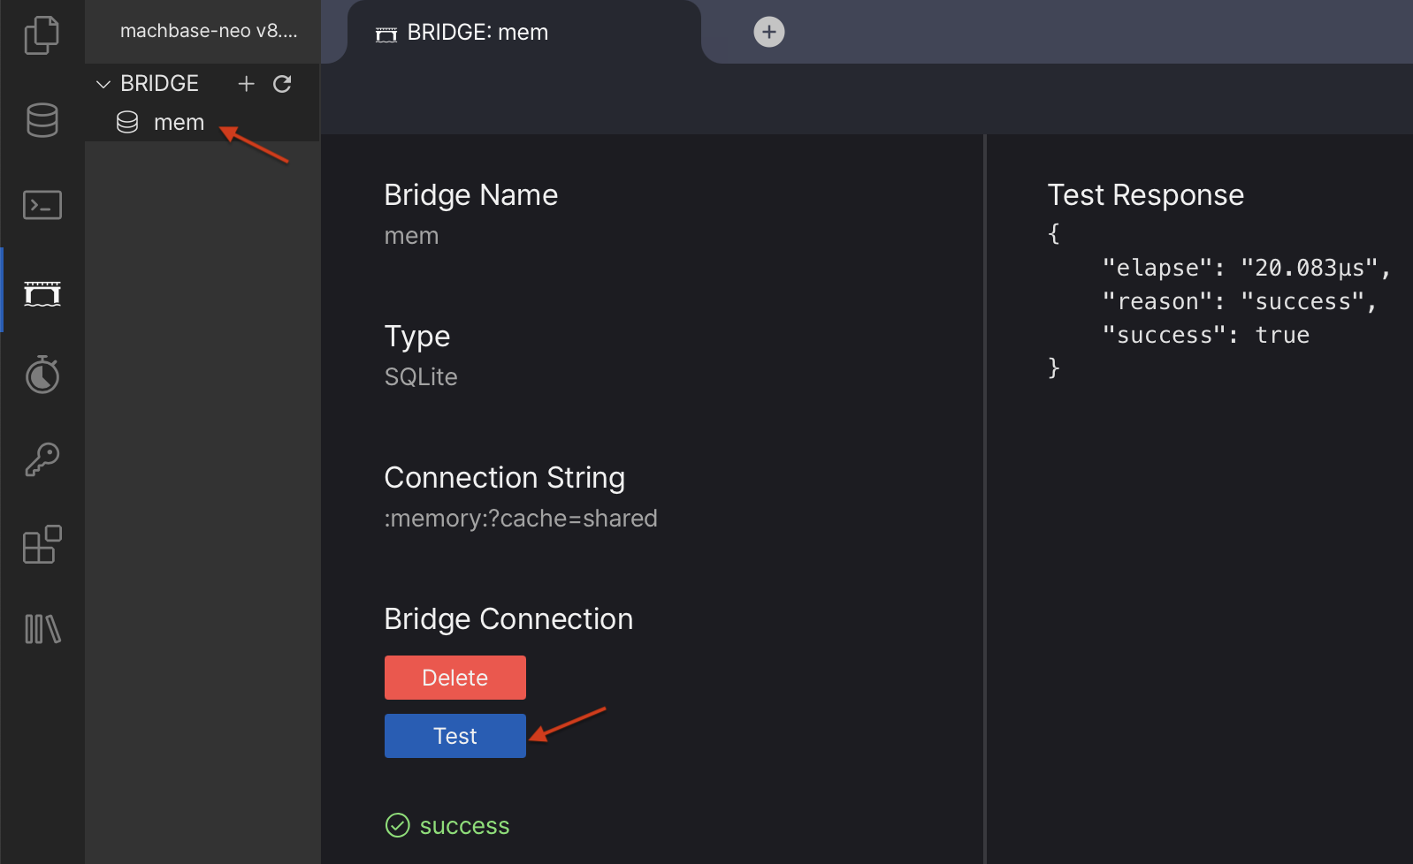1413x864 pixels.
Task: Click the machbase-neo version title
Action: [x=208, y=31]
